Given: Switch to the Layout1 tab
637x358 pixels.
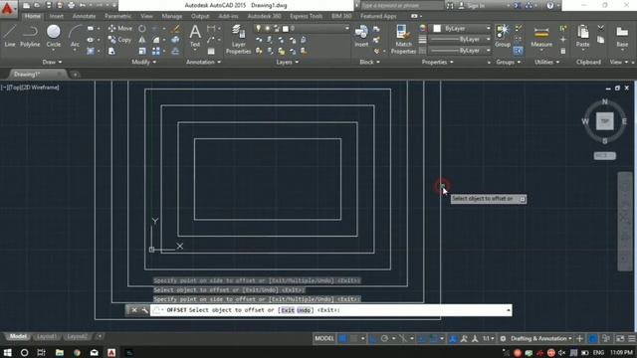Looking at the screenshot, I should pos(47,336).
